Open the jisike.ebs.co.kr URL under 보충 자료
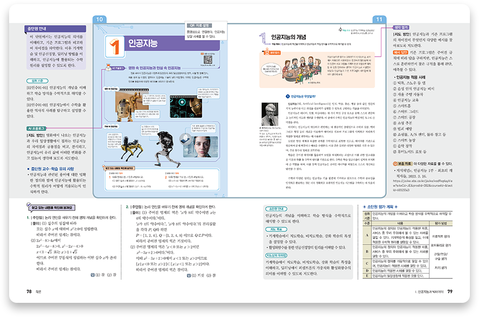Screen dimensions: 479x317 click(422, 185)
